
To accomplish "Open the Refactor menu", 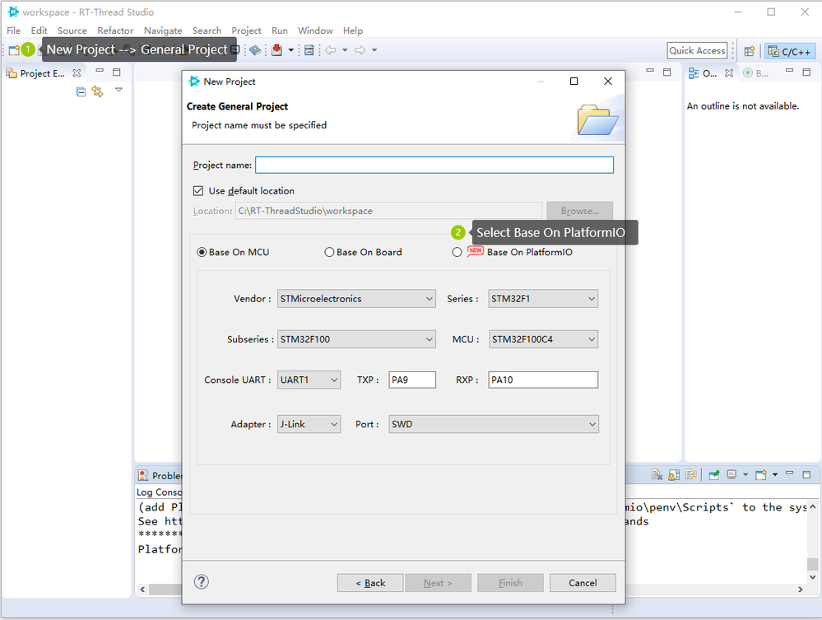I will pos(115,30).
